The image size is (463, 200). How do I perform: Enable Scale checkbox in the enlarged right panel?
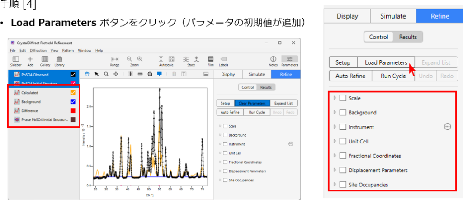[x=343, y=98]
